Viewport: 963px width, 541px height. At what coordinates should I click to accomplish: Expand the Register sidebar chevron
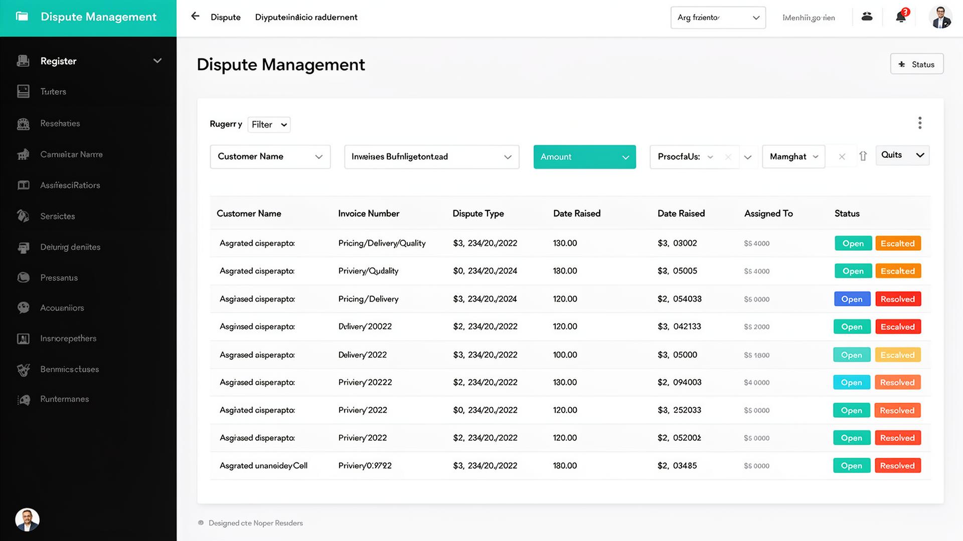[x=157, y=61]
